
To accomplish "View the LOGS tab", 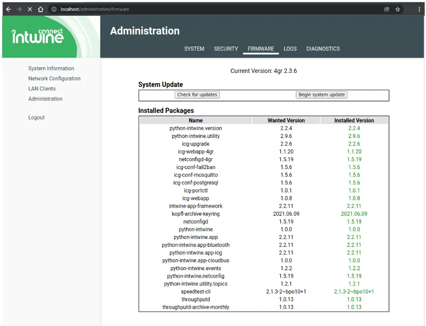I will pyautogui.click(x=290, y=49).
